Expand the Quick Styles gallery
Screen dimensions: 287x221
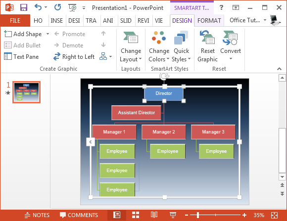point(181,46)
